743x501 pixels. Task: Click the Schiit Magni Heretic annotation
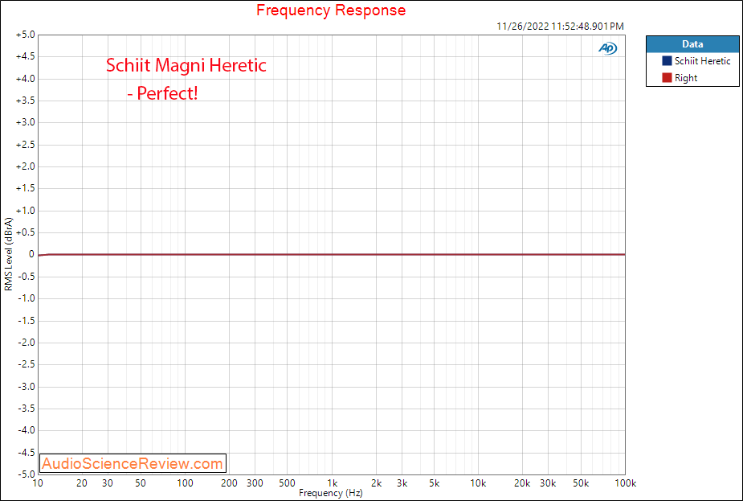186,65
